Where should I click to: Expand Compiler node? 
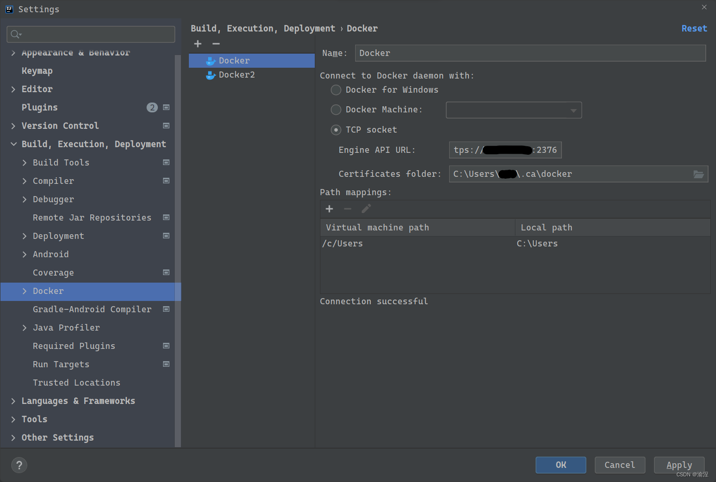(24, 181)
